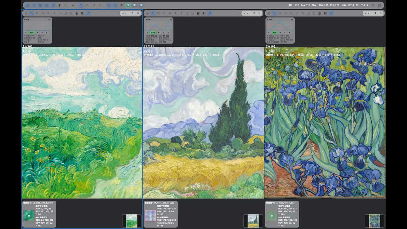The image size is (407, 229).
Task: Select the RGB channel in 3.jpg histogram
Action: tap(274, 33)
